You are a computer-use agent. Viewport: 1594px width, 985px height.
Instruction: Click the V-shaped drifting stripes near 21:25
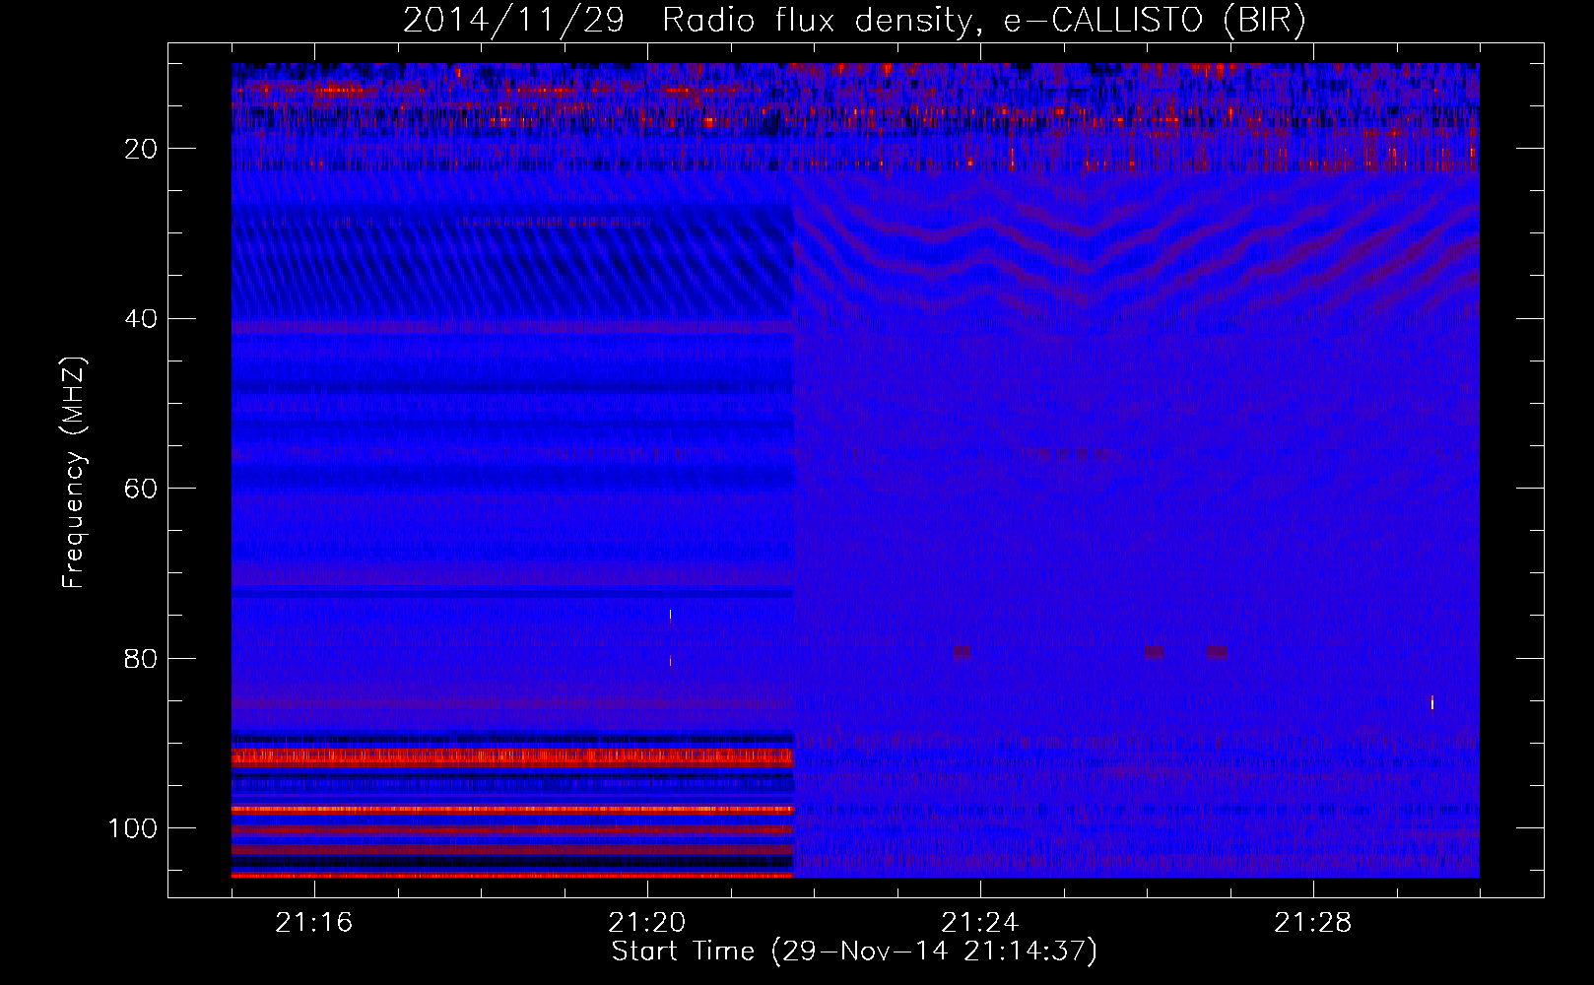[1089, 251]
